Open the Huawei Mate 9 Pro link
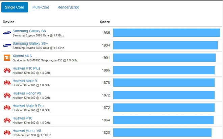This screenshot has height=139, width=223. (28, 106)
